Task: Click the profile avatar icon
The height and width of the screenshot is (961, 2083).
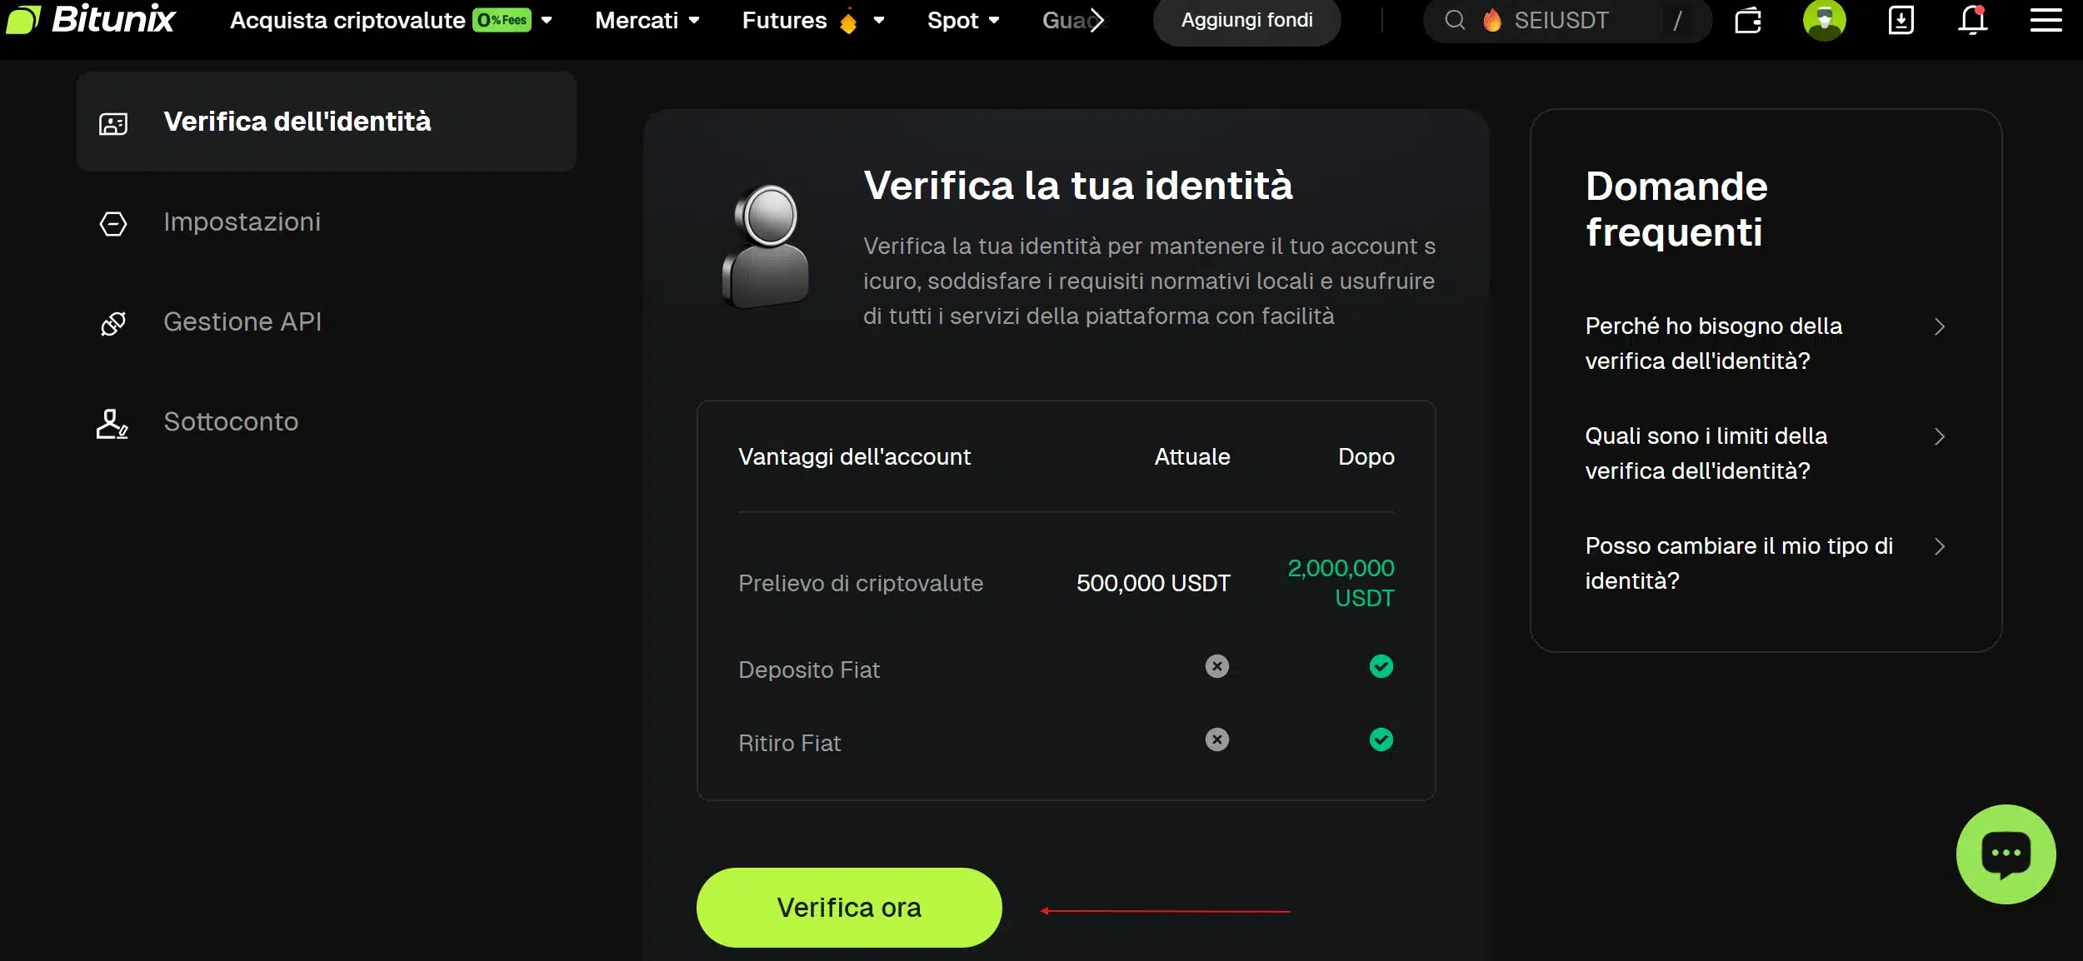Action: [x=1825, y=21]
